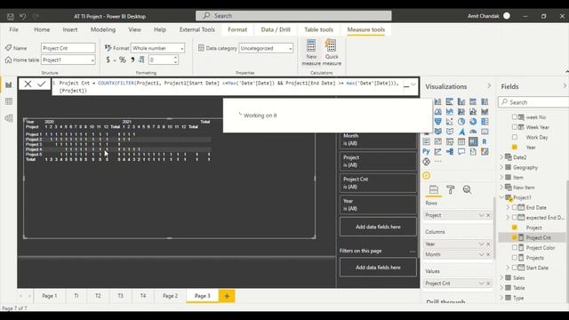569x320 pixels.
Task: Open the Format dropdown Whole number
Action: (157, 48)
